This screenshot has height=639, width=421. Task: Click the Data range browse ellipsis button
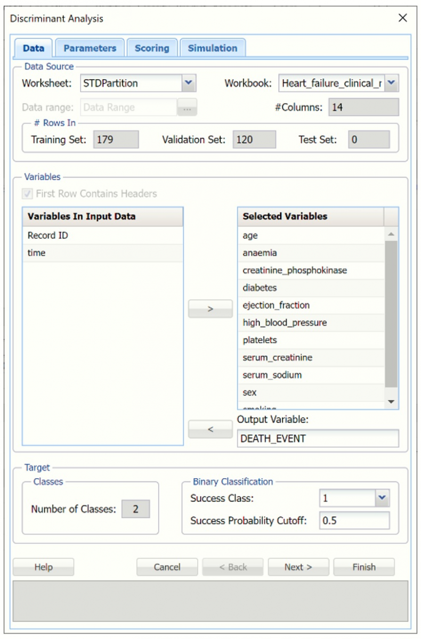[x=187, y=107]
